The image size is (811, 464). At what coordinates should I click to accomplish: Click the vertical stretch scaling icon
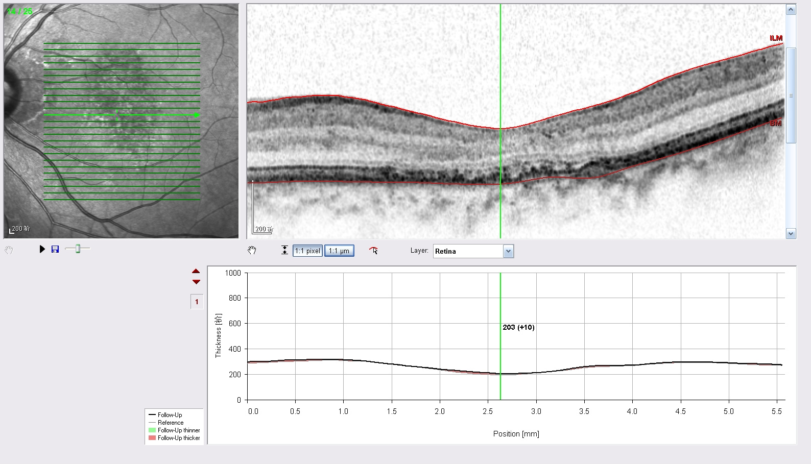click(x=284, y=250)
